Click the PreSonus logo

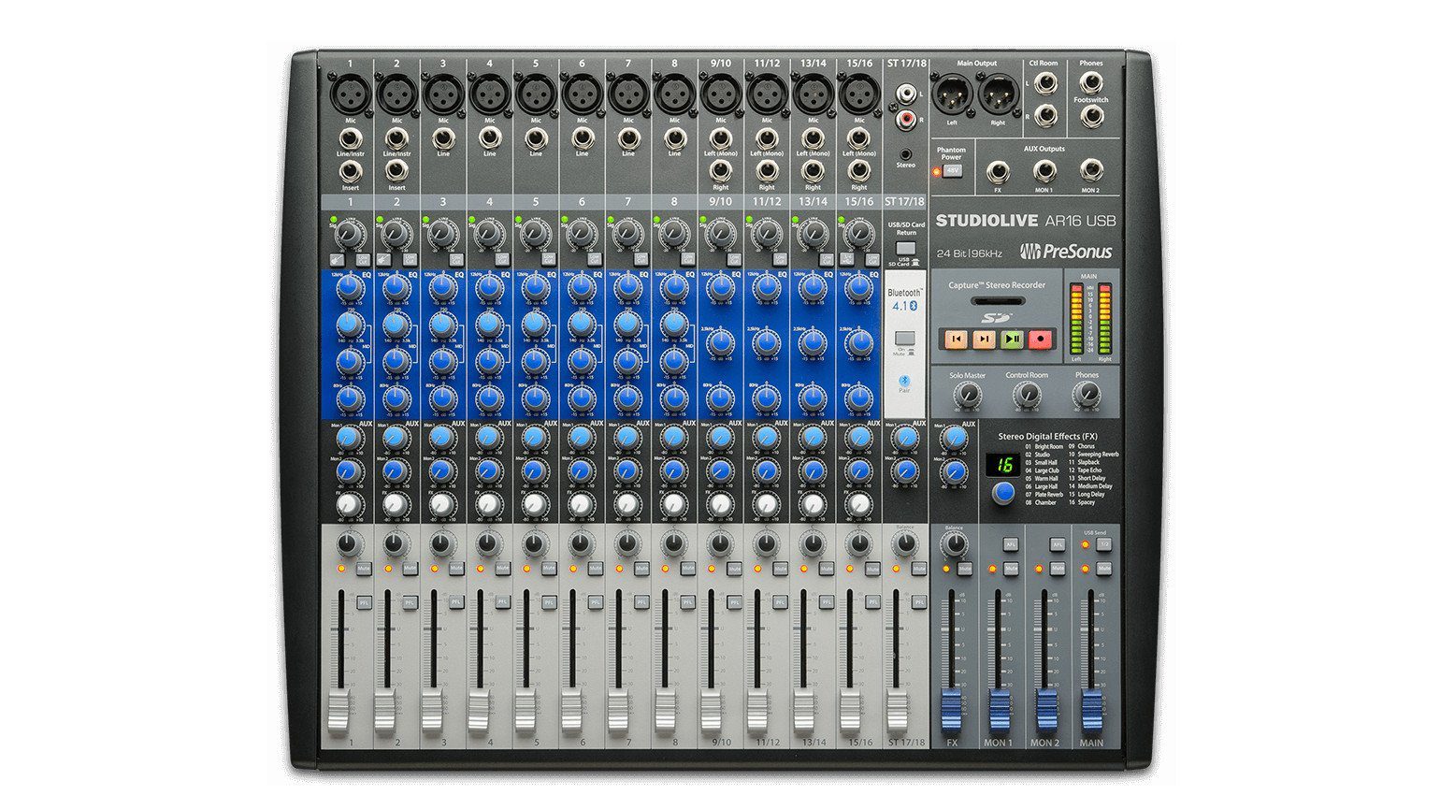[1066, 251]
